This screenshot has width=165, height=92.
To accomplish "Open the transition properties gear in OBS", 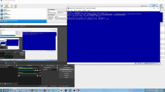I will tap(57, 67).
